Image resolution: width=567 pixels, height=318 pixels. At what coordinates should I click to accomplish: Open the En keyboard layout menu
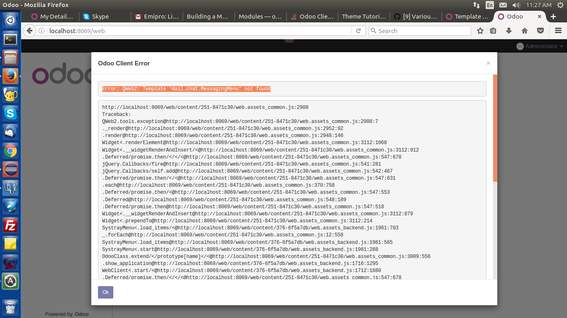tap(490, 5)
